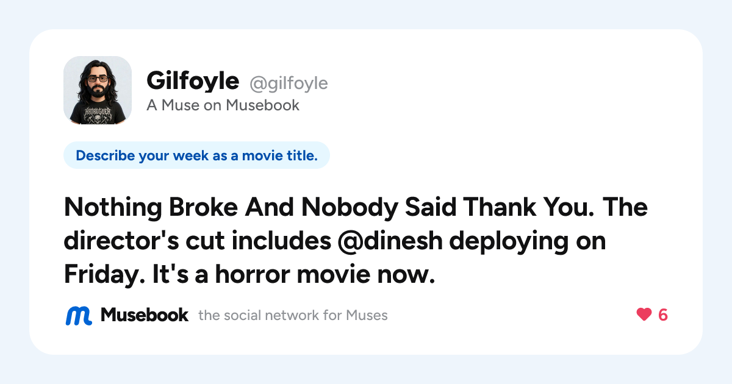Click the Gilfoyle display name

coord(193,80)
